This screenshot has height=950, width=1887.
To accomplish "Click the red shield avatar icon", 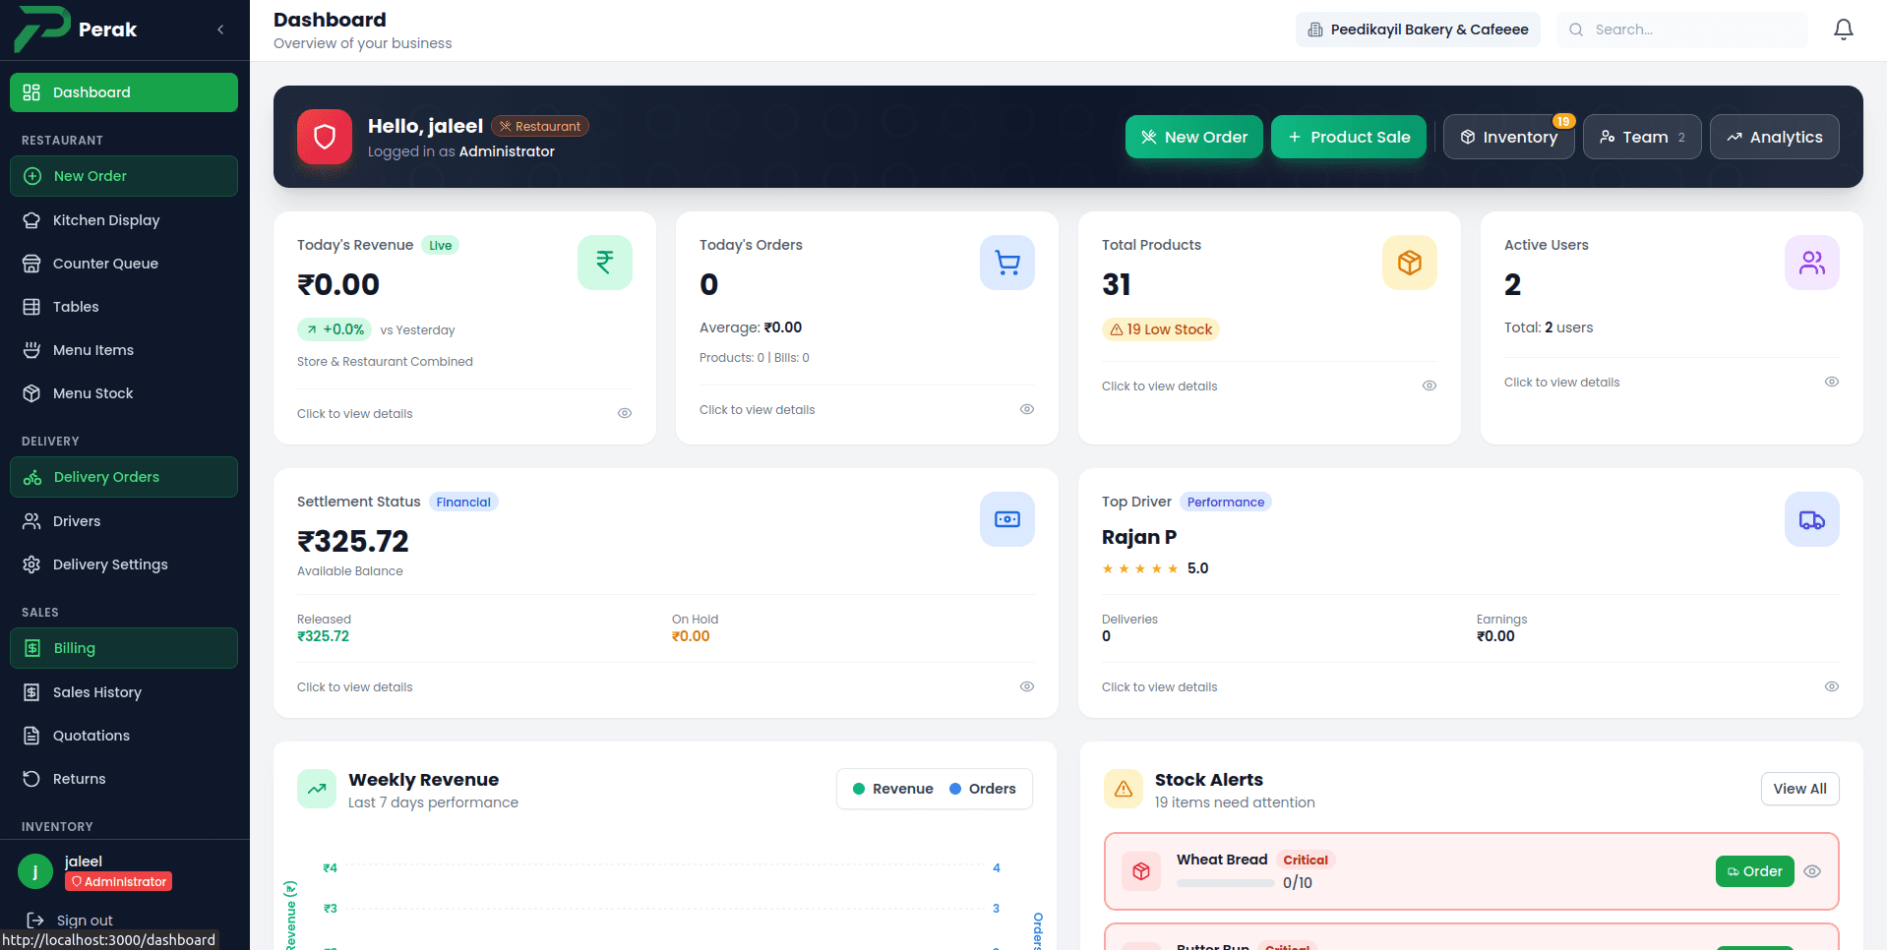I will [x=325, y=137].
